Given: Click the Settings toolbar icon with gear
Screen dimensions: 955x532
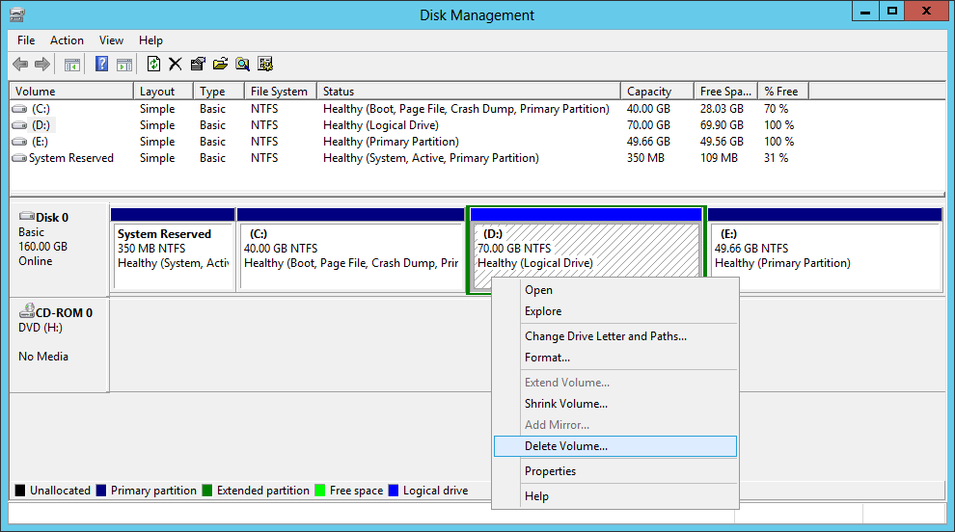Looking at the screenshot, I should point(265,64).
